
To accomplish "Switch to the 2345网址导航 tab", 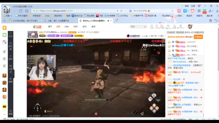I will (24, 21).
